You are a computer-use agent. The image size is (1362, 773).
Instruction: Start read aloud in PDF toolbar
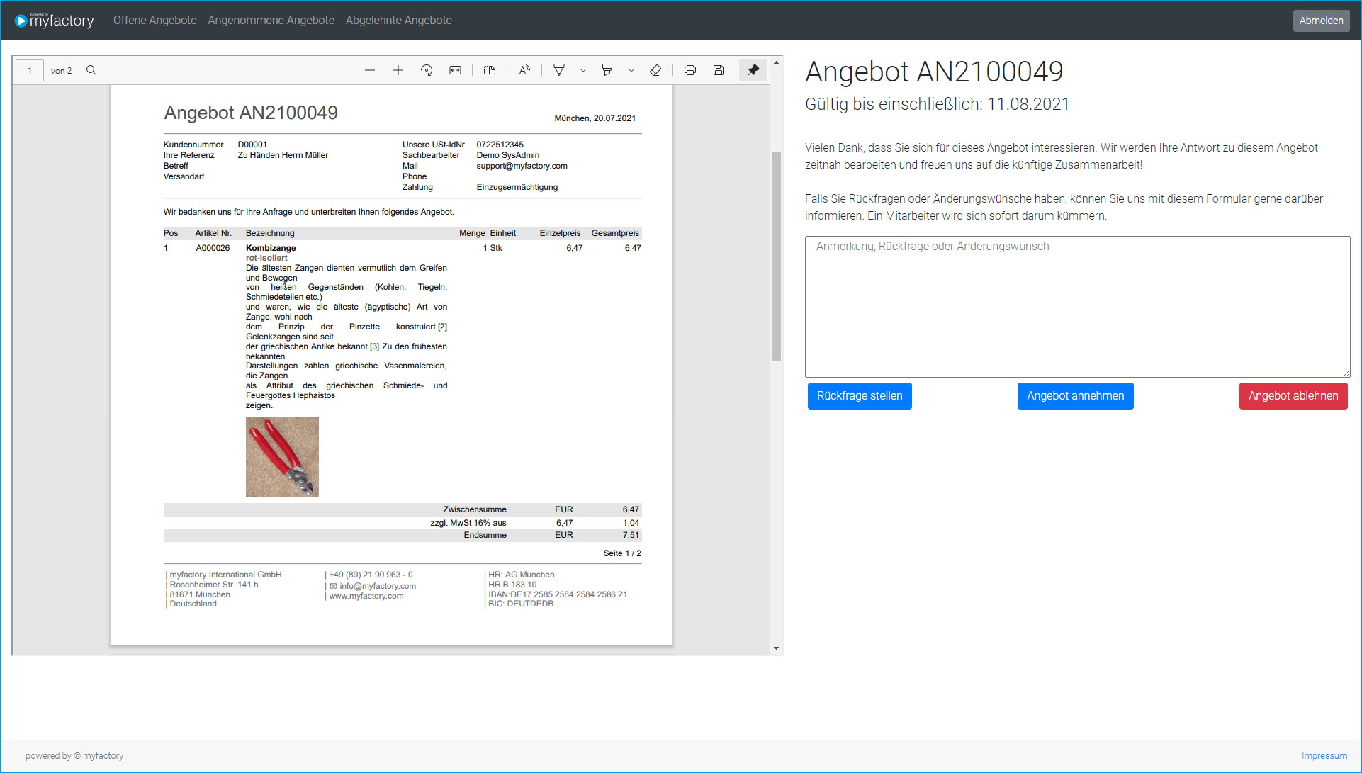point(524,70)
